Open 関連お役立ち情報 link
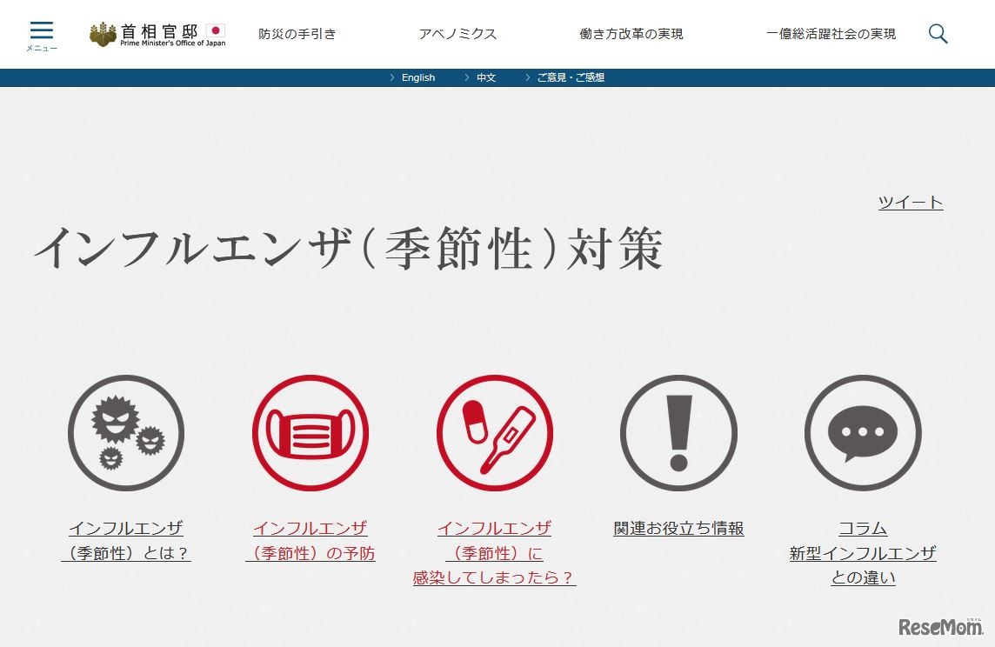 (678, 529)
